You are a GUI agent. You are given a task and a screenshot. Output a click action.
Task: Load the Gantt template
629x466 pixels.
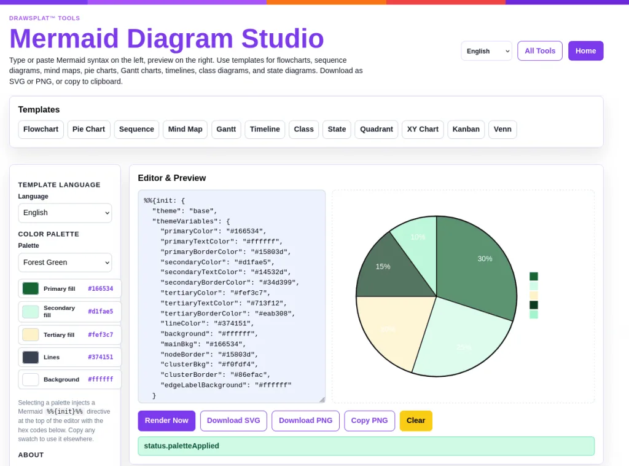click(x=226, y=129)
